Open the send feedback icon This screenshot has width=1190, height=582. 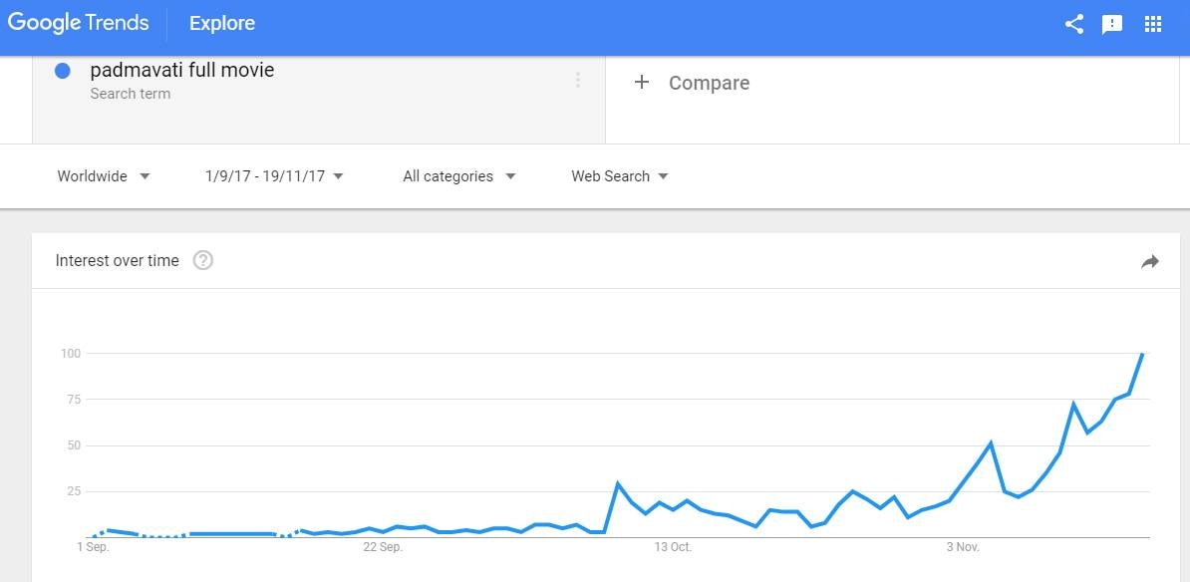(x=1112, y=24)
